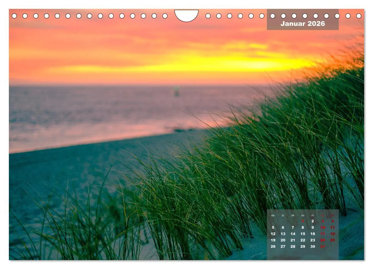Click date 27 in the last row
Viewport: 373px width, 269px height.
283,246
